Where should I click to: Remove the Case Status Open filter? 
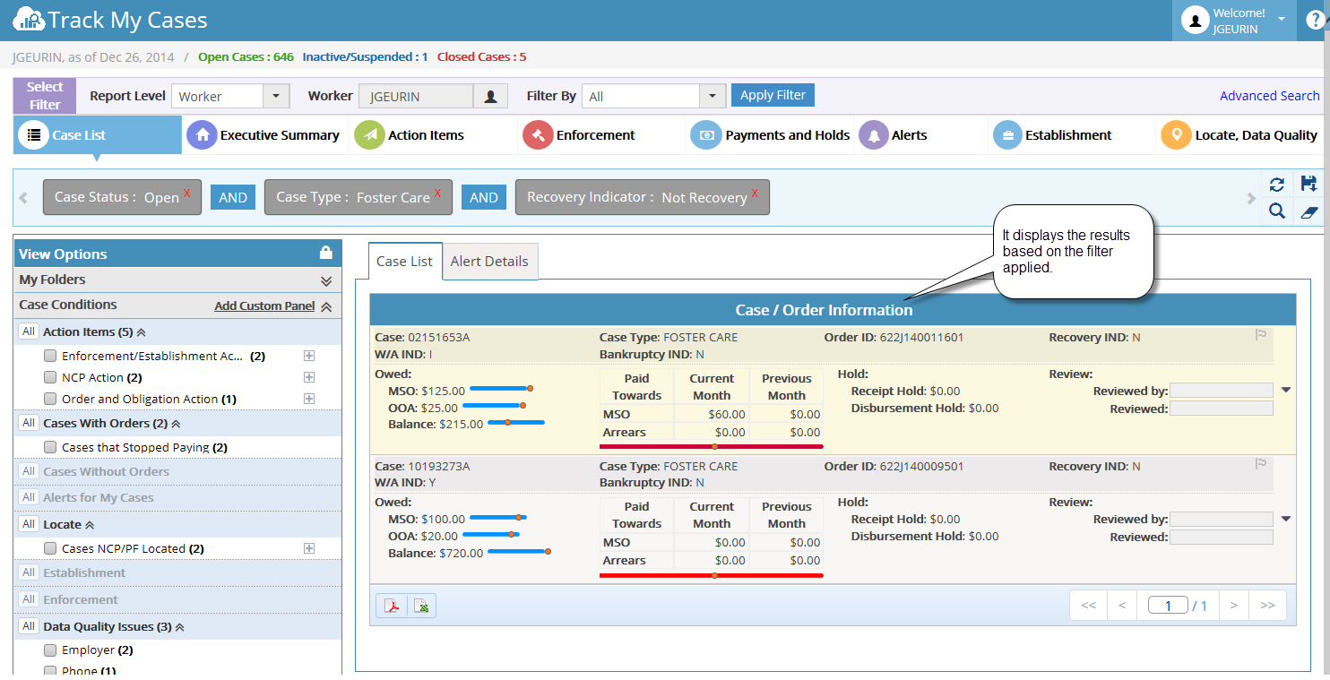click(187, 193)
